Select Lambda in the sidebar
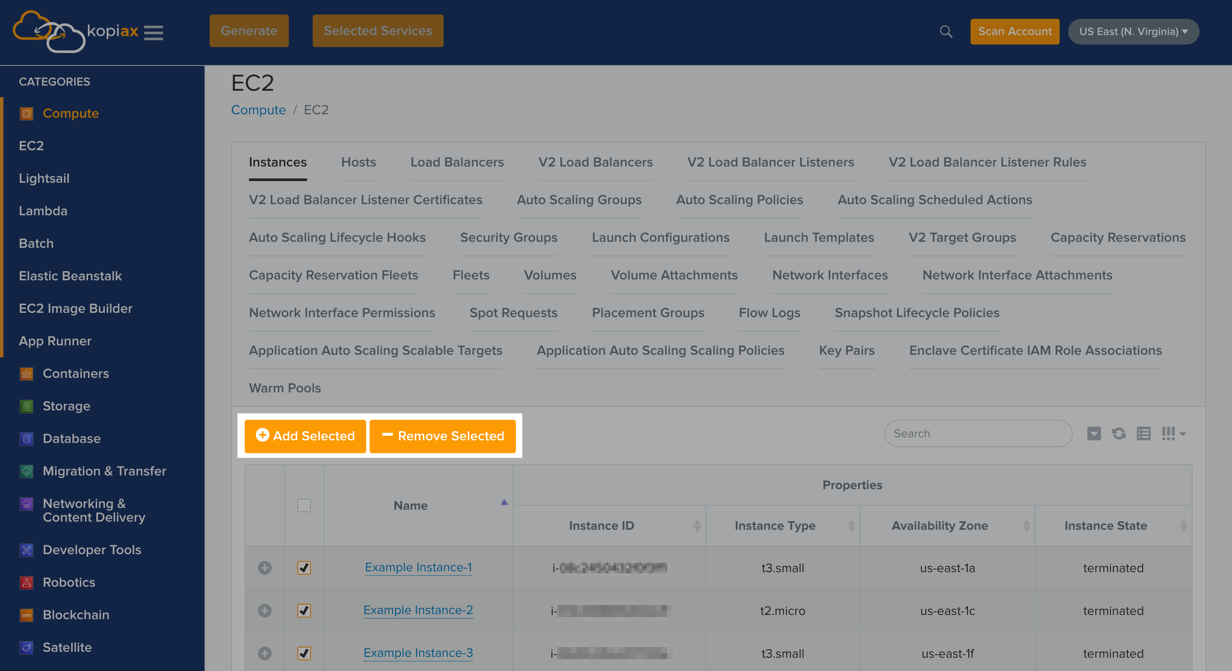The image size is (1232, 671). 43,211
